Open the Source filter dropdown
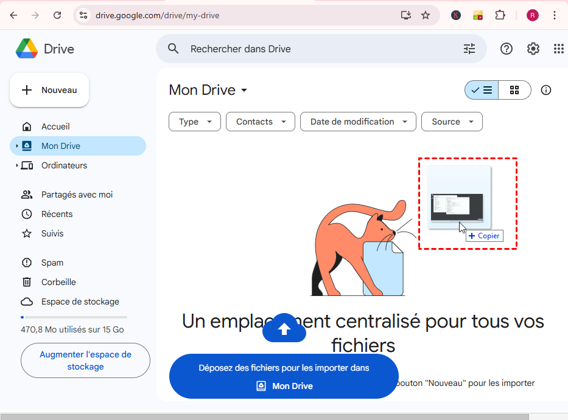Image resolution: width=568 pixels, height=420 pixels. point(452,122)
